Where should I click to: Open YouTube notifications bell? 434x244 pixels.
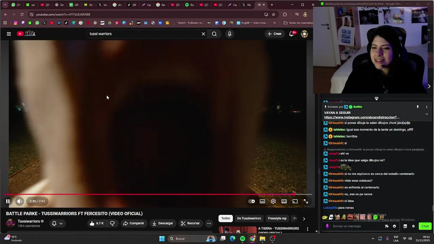(x=292, y=34)
